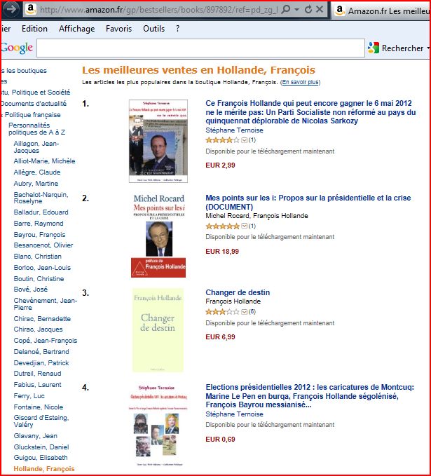
Task: Click the browser forward arrow button
Action: (11, 9)
